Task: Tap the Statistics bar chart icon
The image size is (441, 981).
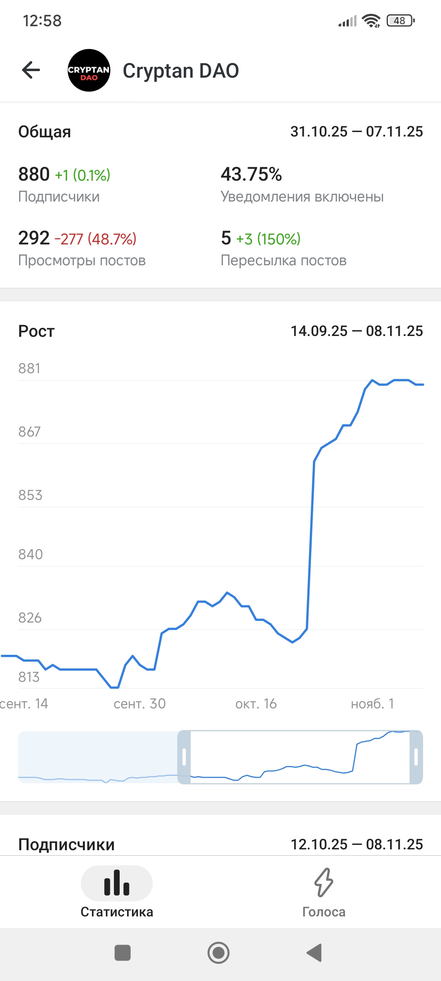Action: (x=117, y=882)
